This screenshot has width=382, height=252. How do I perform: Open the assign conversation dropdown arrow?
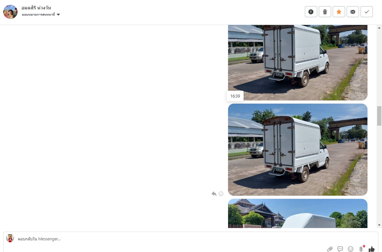coord(58,15)
